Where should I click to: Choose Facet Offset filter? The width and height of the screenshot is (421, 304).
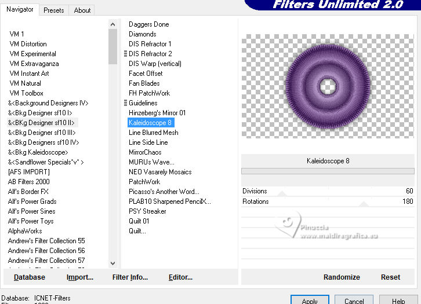click(146, 74)
